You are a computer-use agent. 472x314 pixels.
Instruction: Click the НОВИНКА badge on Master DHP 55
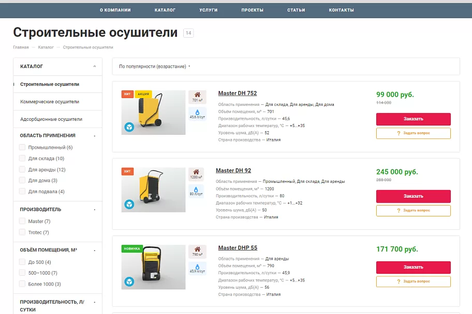(x=132, y=248)
